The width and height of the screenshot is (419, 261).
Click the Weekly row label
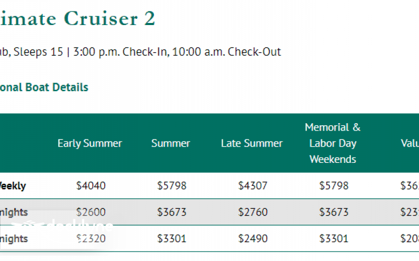pyautogui.click(x=13, y=186)
